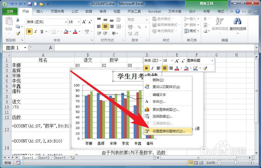This screenshot has height=168, width=261.
Task: Click the Merge and Center icon
Action: (119, 27)
